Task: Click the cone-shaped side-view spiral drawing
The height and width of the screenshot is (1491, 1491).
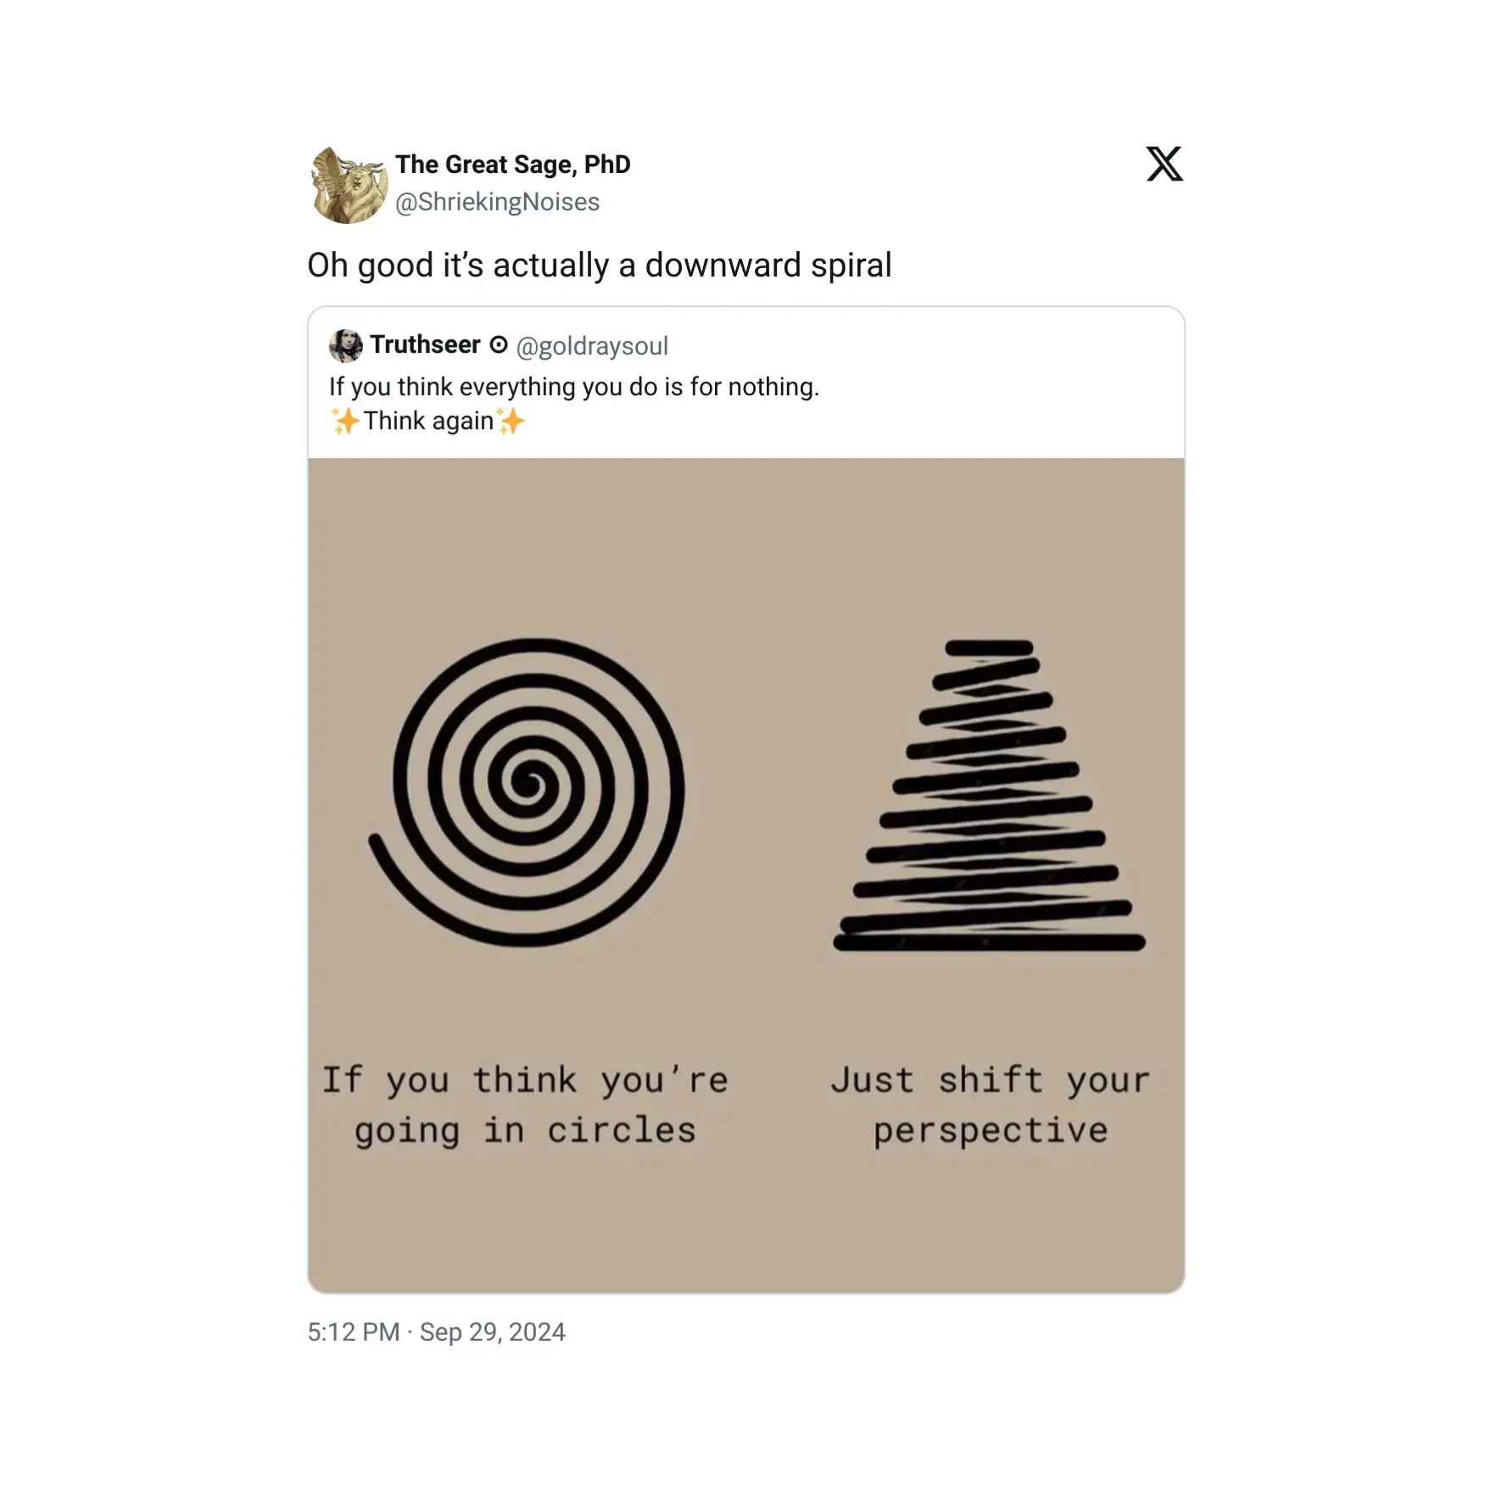Action: (989, 796)
